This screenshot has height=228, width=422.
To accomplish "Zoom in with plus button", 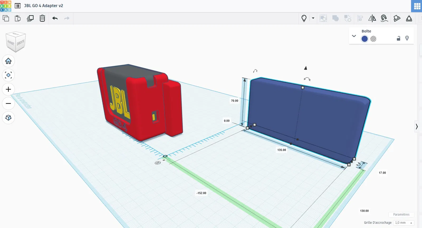I will (8, 89).
